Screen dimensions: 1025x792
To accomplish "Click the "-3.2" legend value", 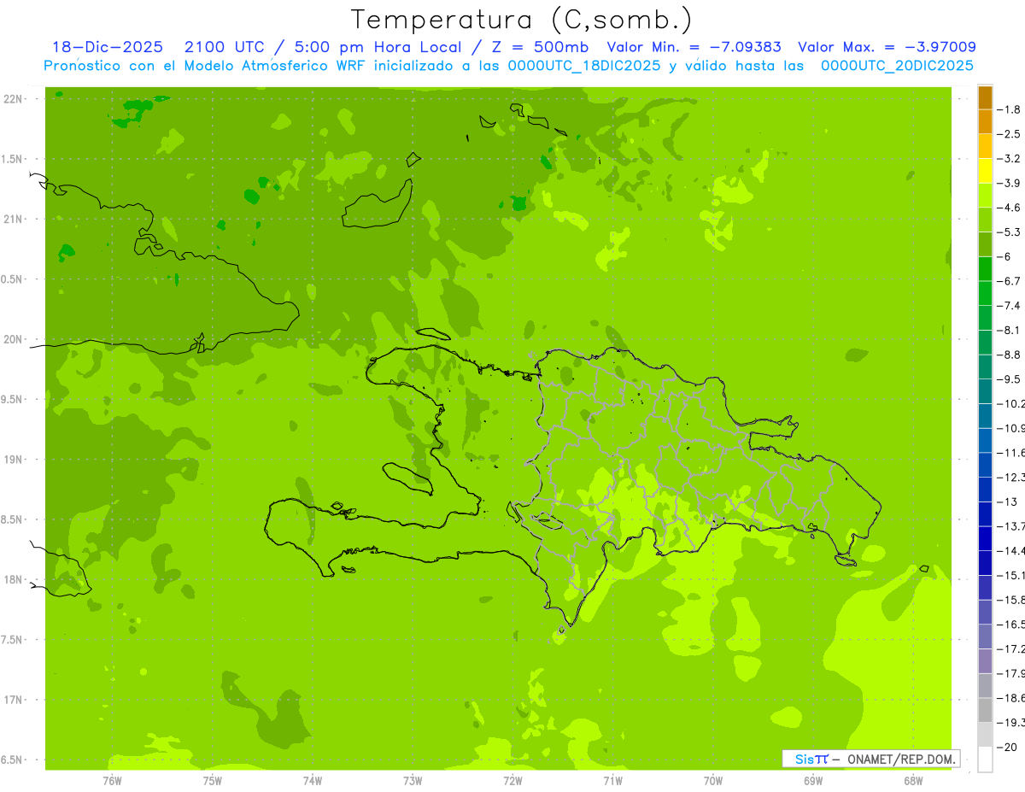I will 1008,158.
